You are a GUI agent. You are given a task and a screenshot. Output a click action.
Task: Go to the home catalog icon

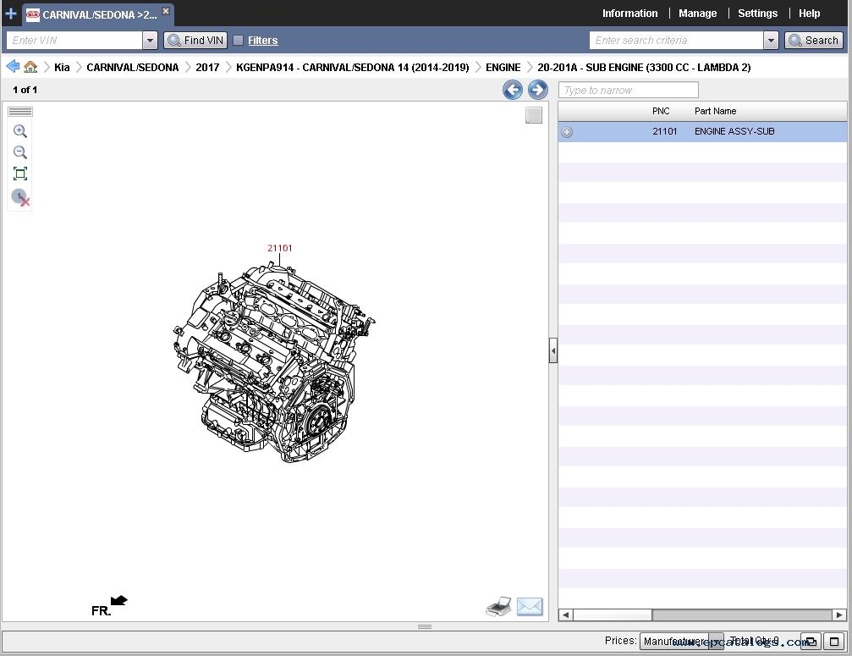(x=30, y=67)
